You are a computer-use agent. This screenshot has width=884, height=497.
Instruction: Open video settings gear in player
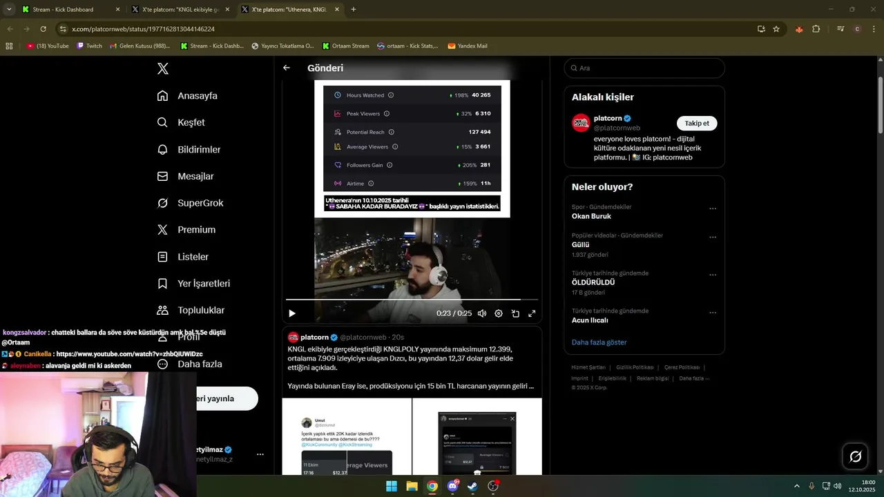pos(499,313)
